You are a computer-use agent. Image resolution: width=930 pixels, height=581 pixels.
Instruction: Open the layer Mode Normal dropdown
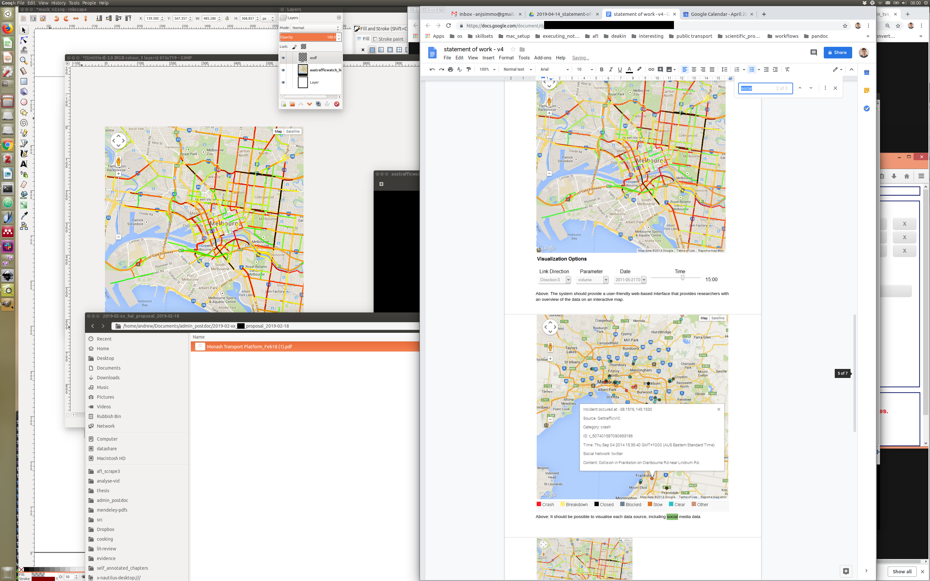315,28
